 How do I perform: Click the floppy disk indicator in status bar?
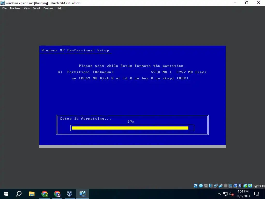click(206, 186)
